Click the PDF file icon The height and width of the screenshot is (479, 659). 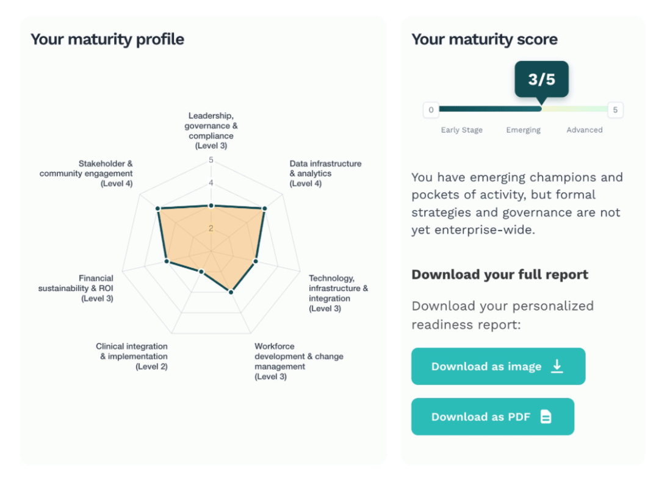546,417
